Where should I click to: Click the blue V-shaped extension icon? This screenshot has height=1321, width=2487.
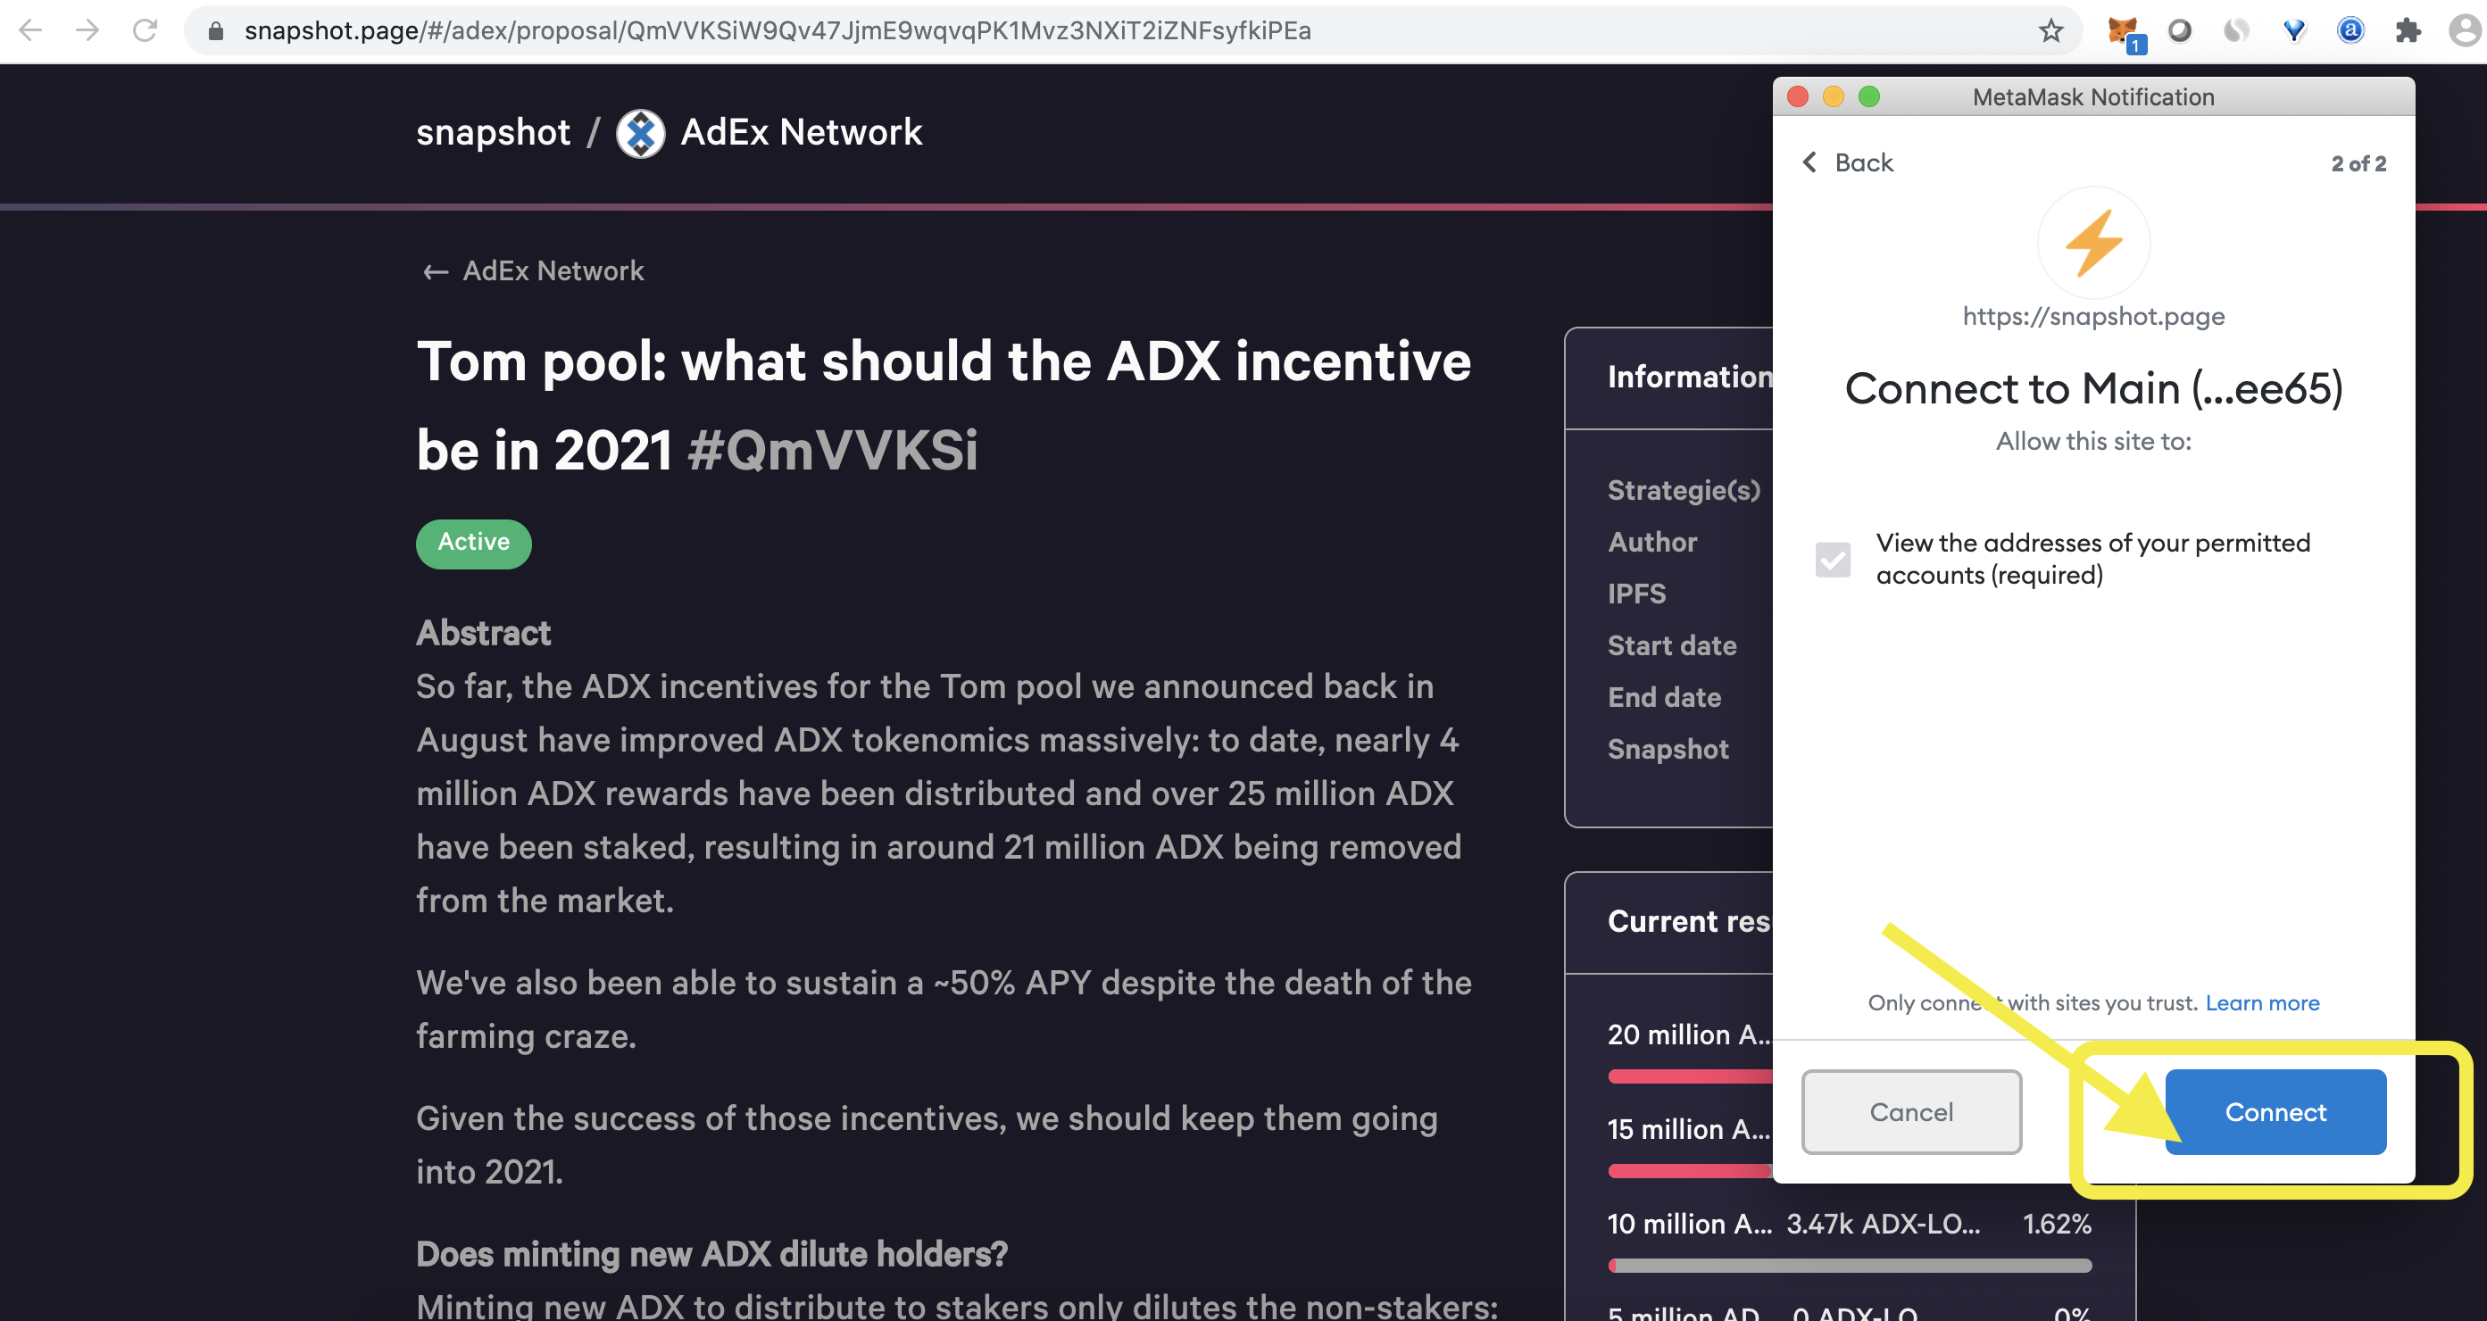(2295, 31)
